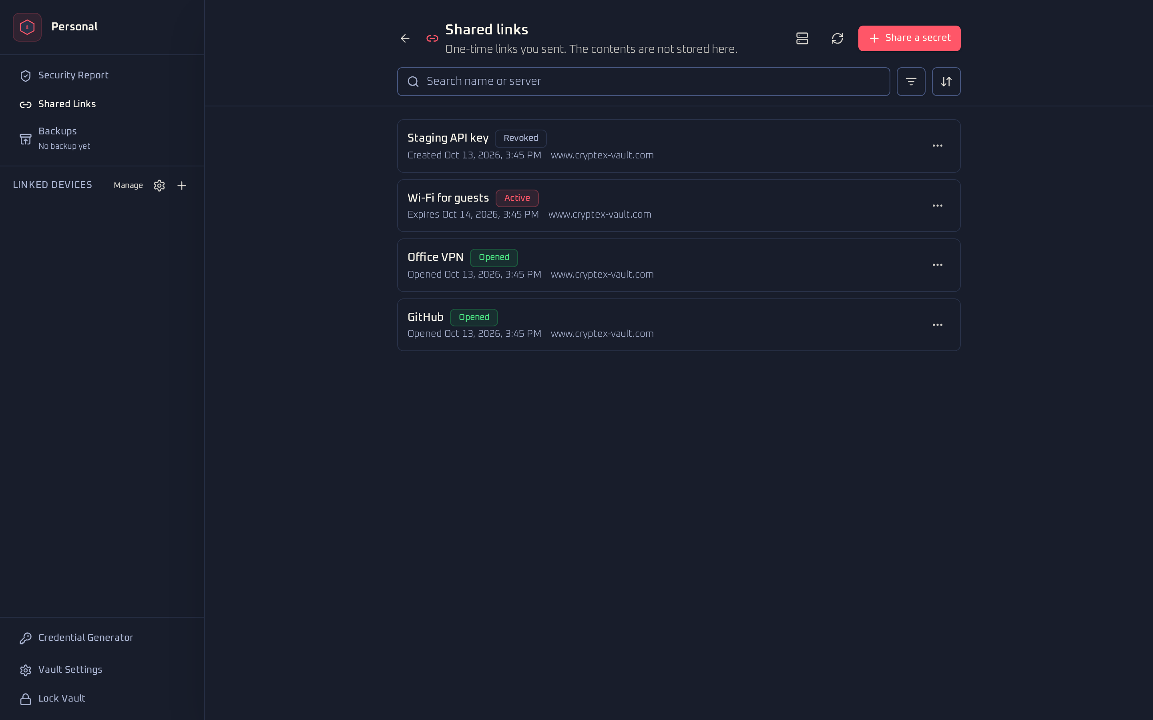Click Share a secret button
1153x720 pixels.
[909, 38]
